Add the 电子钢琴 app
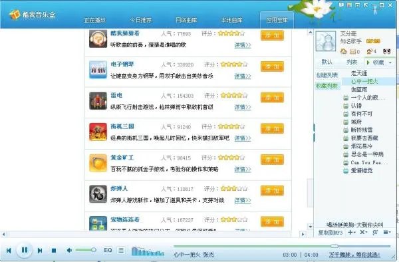 point(272,66)
